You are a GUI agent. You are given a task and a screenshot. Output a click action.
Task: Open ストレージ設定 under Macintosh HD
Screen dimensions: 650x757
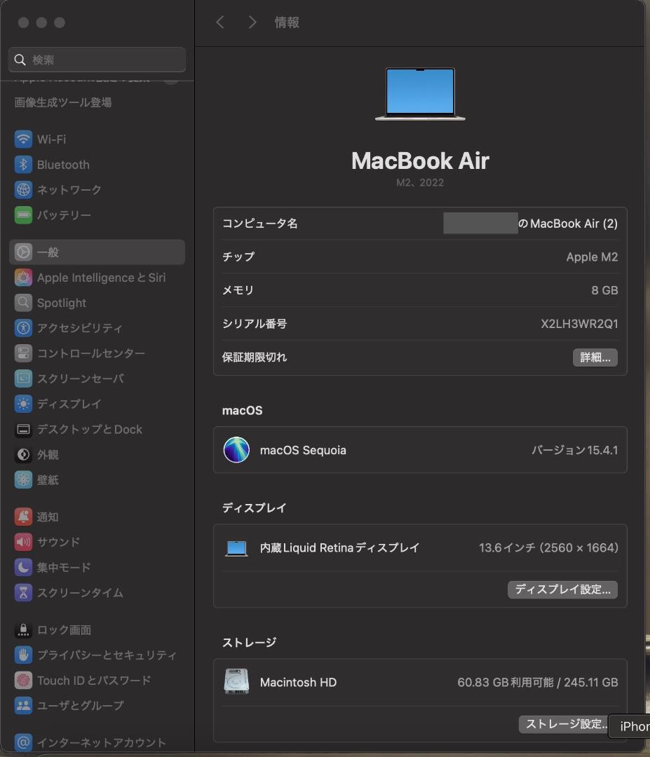pyautogui.click(x=564, y=724)
